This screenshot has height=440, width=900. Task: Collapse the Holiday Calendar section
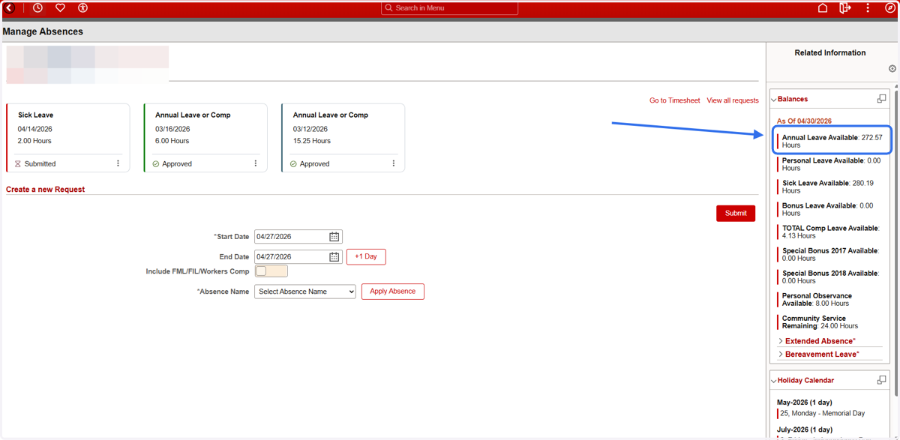click(774, 381)
